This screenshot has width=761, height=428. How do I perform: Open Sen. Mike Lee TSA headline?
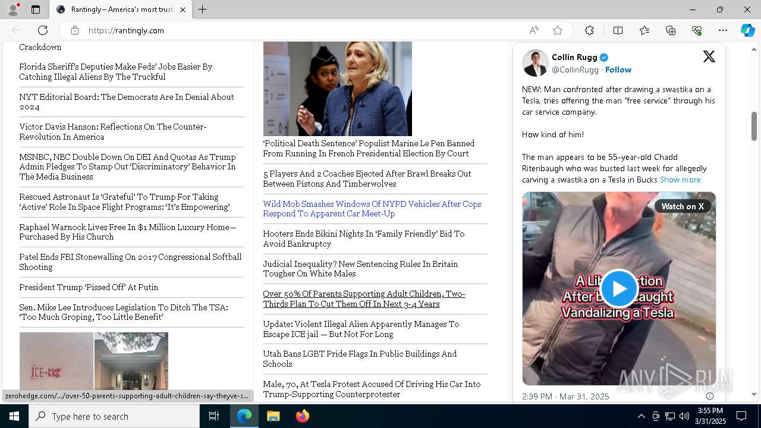[124, 312]
